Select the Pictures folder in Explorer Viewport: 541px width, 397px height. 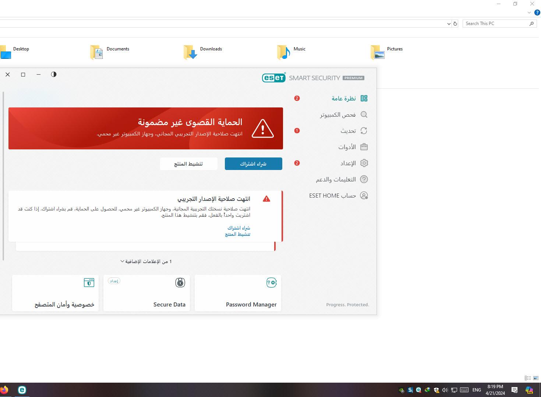point(386,52)
